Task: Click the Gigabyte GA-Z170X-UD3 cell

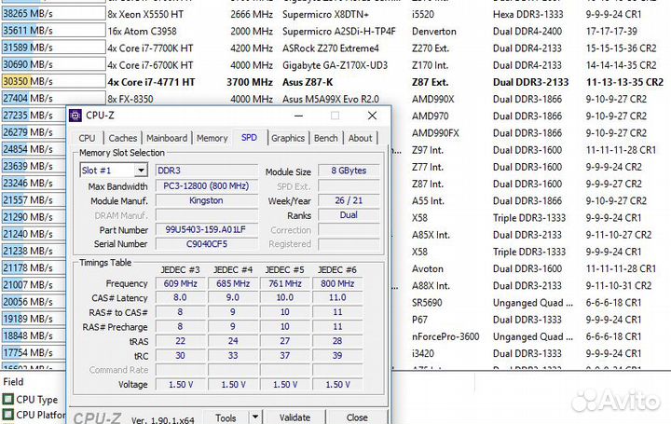Action: coord(335,65)
